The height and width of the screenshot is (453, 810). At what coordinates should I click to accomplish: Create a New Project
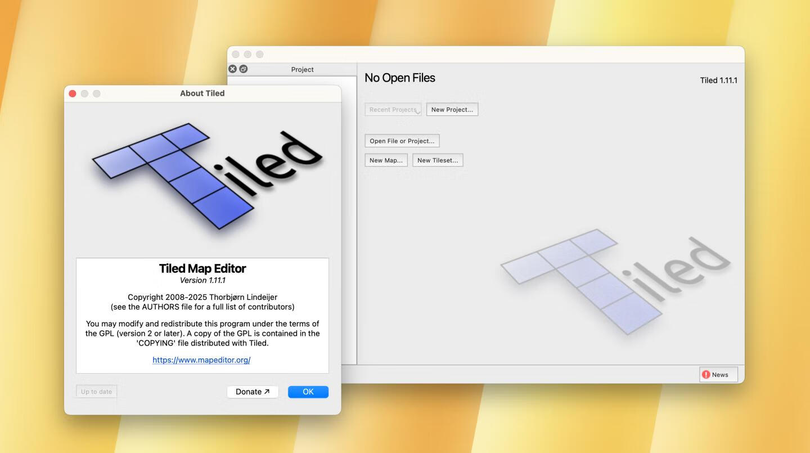[452, 110]
